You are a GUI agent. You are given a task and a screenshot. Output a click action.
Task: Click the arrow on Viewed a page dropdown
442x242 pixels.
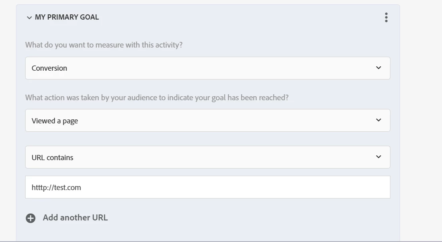point(378,120)
